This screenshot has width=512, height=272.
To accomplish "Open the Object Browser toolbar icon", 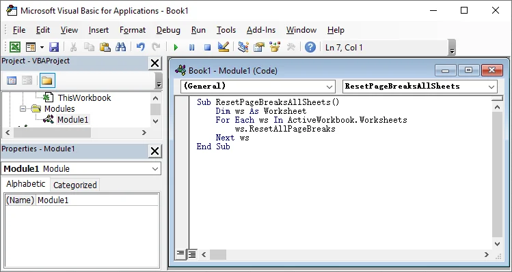I will [x=275, y=47].
